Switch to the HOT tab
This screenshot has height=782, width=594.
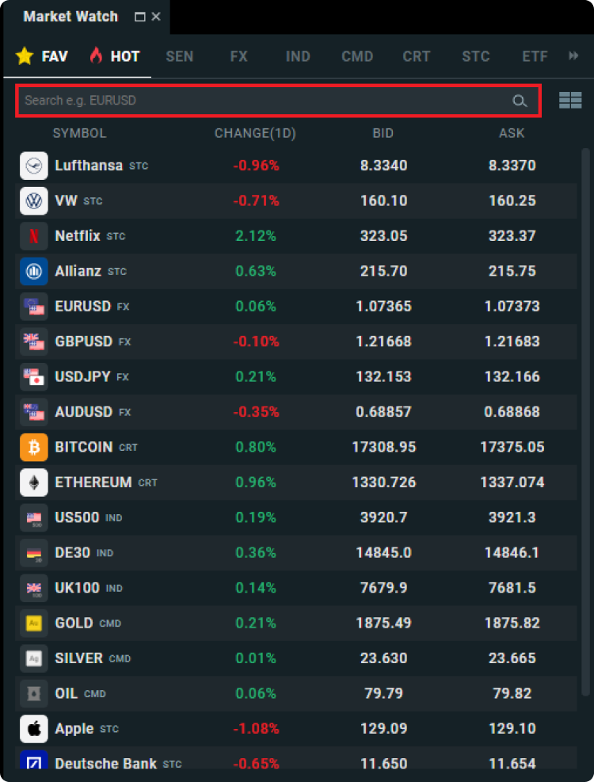click(x=115, y=56)
